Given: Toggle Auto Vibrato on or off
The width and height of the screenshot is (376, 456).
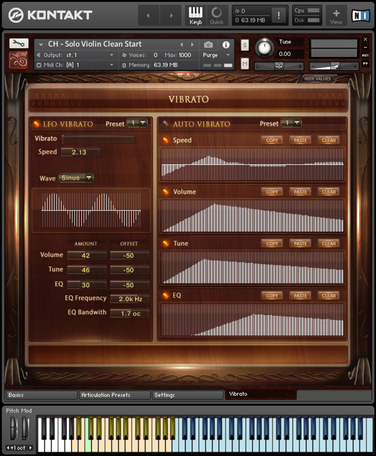Looking at the screenshot, I should click(x=166, y=124).
